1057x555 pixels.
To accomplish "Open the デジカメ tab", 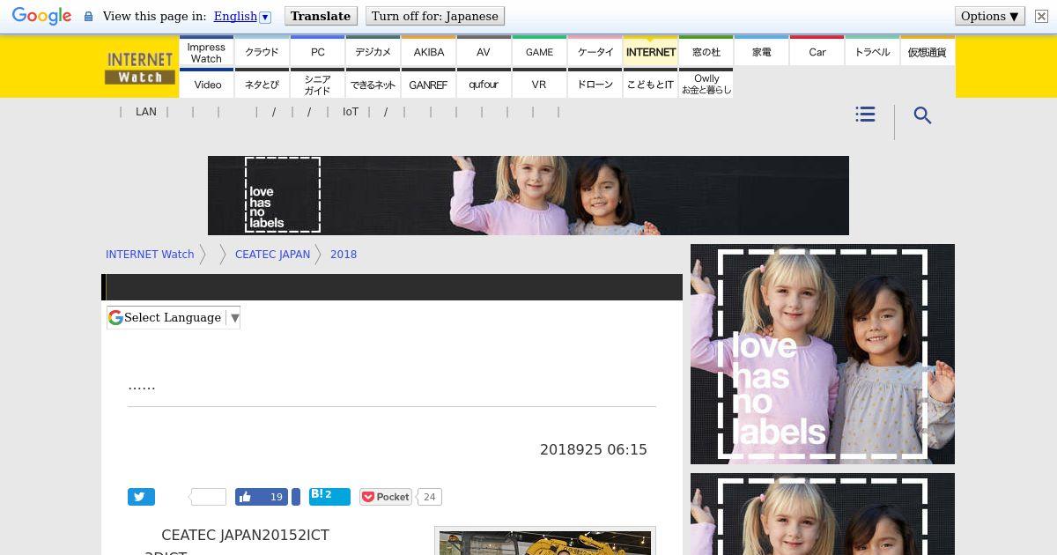I will 373,52.
